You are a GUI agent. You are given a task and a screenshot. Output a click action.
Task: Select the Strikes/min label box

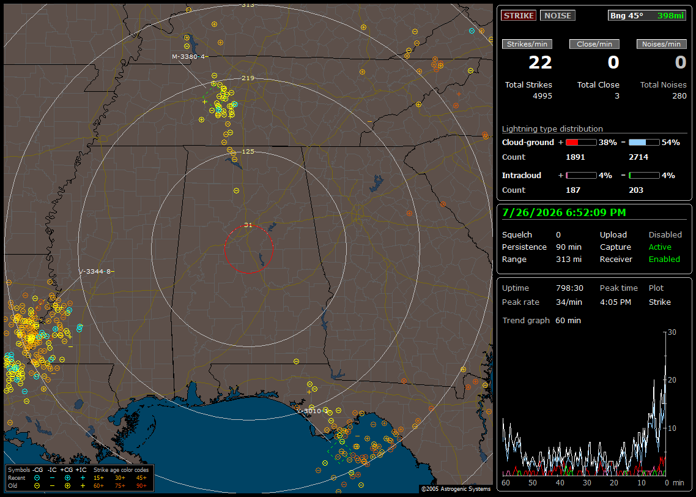pyautogui.click(x=527, y=44)
